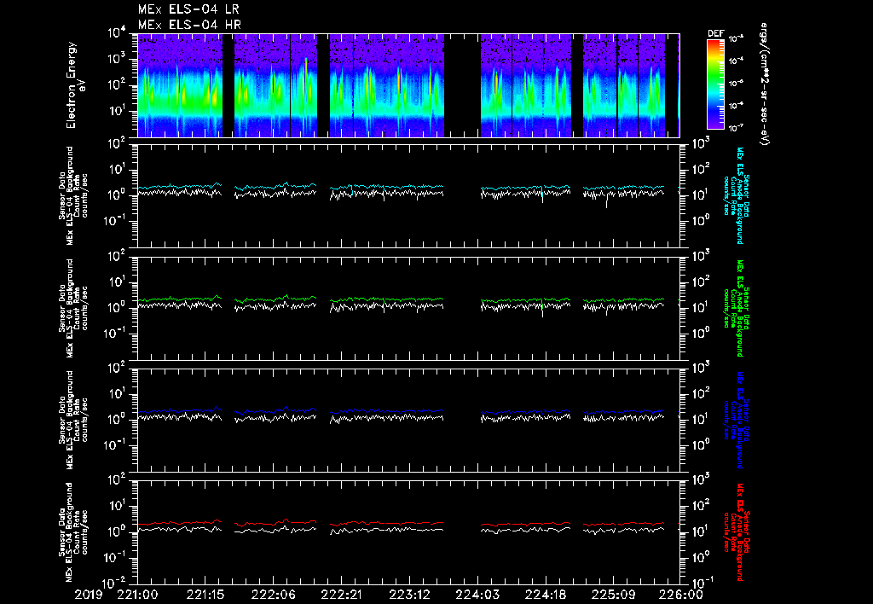
Task: Click the electron energy spectrogram panel
Action: [x=408, y=85]
